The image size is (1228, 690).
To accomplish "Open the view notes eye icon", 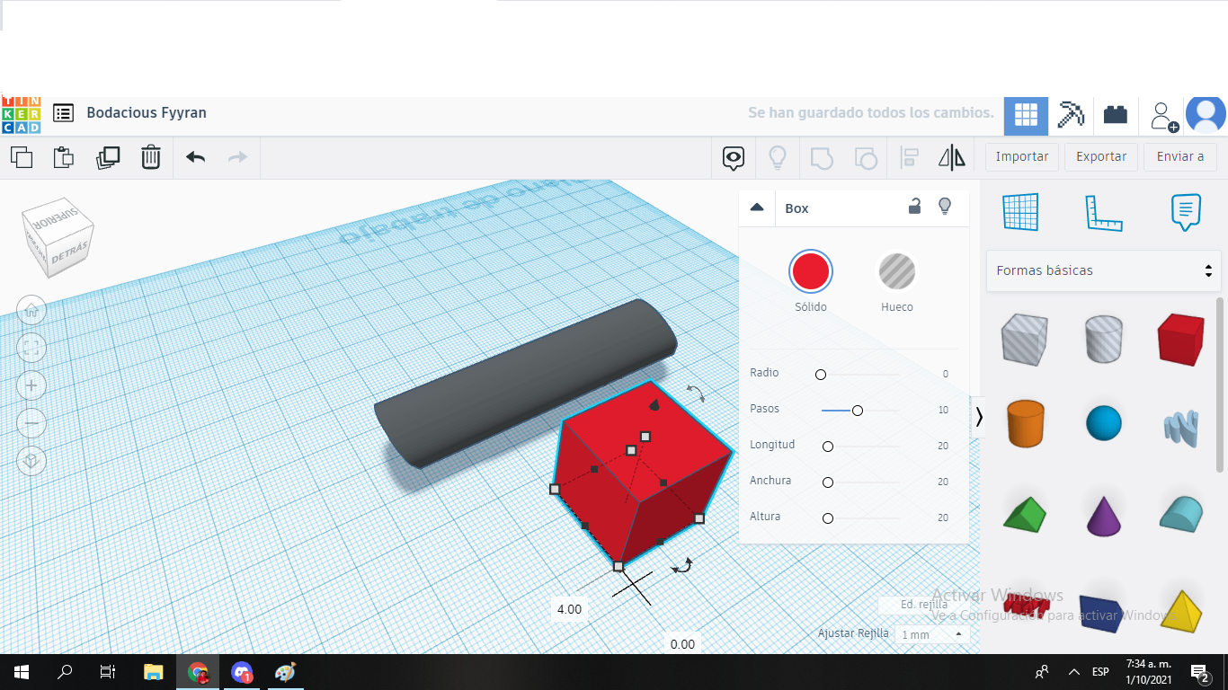I will point(734,158).
